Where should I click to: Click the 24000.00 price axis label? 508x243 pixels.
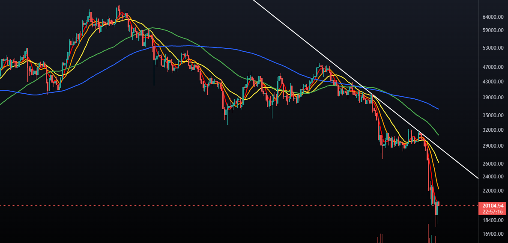point(492,177)
